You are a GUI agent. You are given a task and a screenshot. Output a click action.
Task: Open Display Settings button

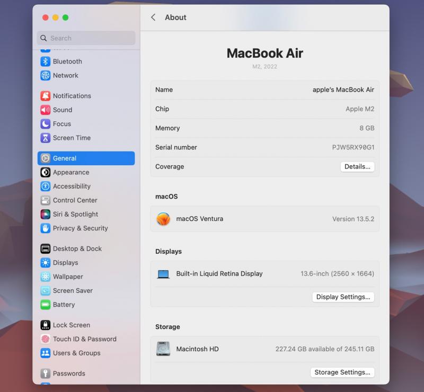pos(343,297)
